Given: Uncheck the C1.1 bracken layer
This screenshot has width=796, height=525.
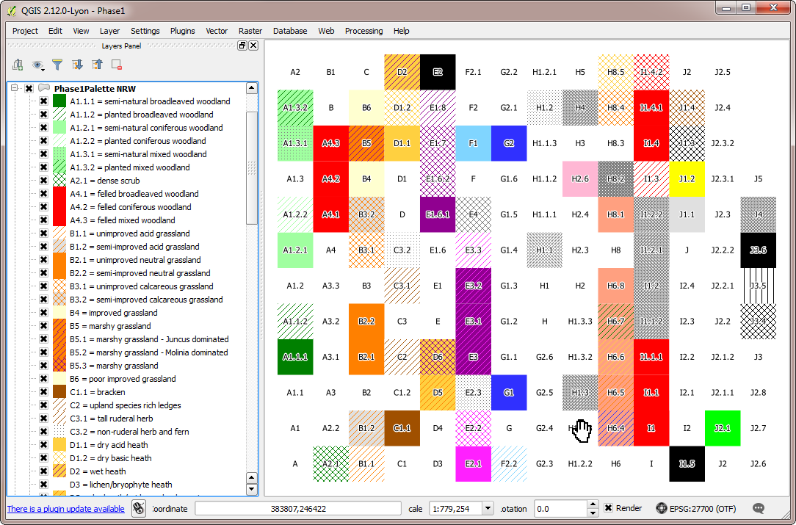Looking at the screenshot, I should click(x=43, y=392).
